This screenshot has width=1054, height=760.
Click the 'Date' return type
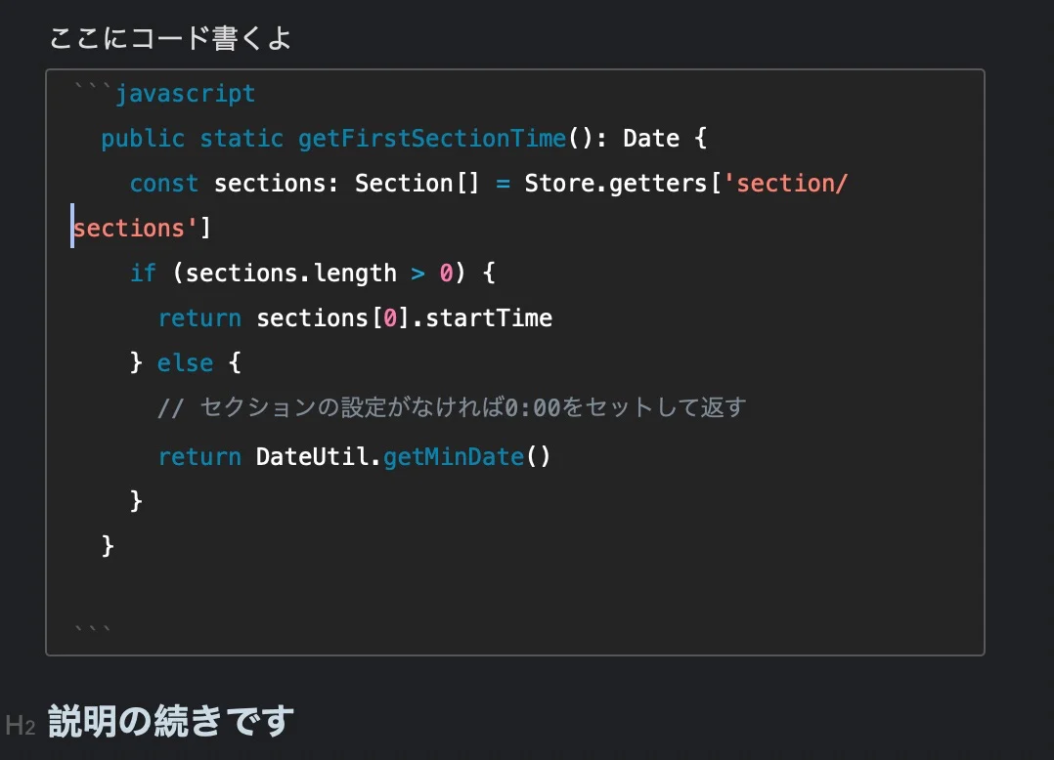(x=651, y=139)
